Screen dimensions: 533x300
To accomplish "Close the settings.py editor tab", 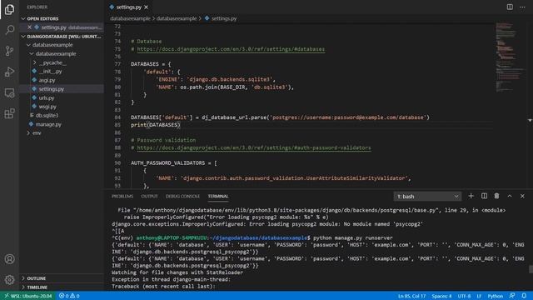I will (x=147, y=7).
